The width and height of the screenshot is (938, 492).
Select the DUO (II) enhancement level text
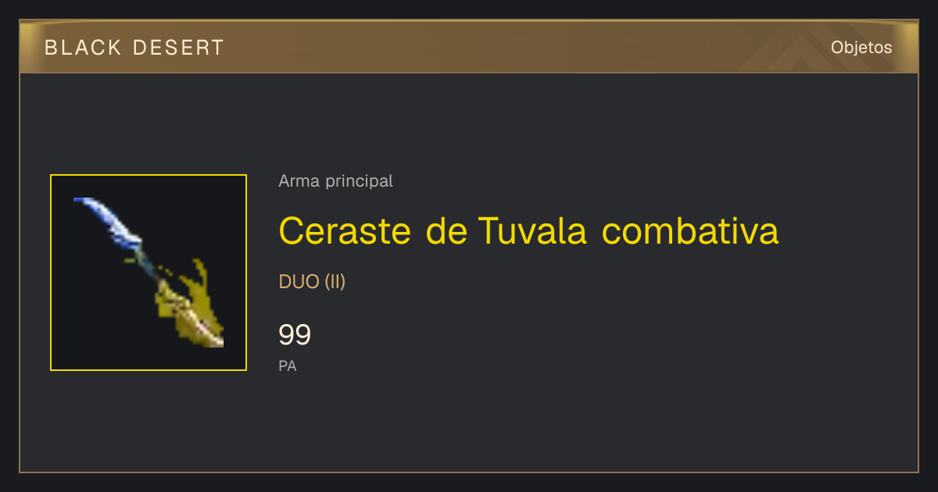pyautogui.click(x=312, y=282)
